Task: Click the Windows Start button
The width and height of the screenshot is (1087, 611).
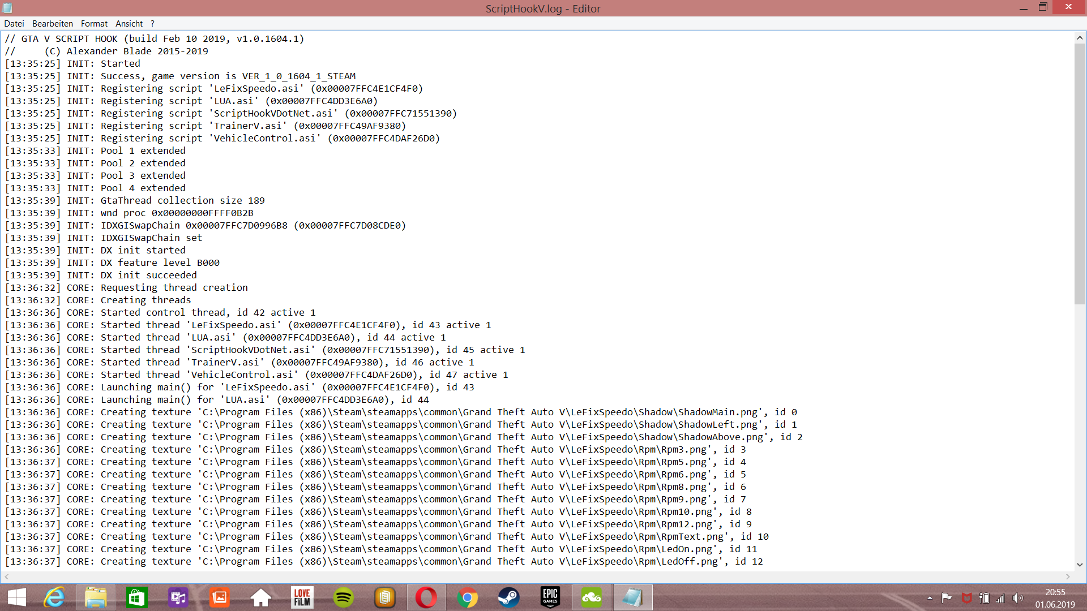Action: tap(17, 597)
